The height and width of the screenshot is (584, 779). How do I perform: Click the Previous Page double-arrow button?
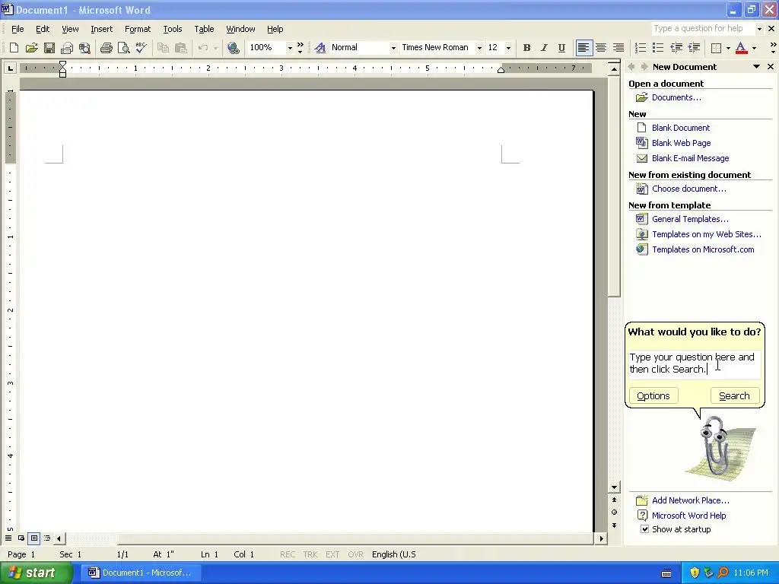(614, 500)
